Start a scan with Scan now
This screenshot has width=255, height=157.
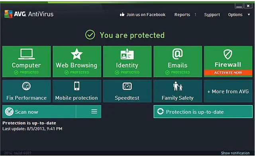[x=39, y=112]
